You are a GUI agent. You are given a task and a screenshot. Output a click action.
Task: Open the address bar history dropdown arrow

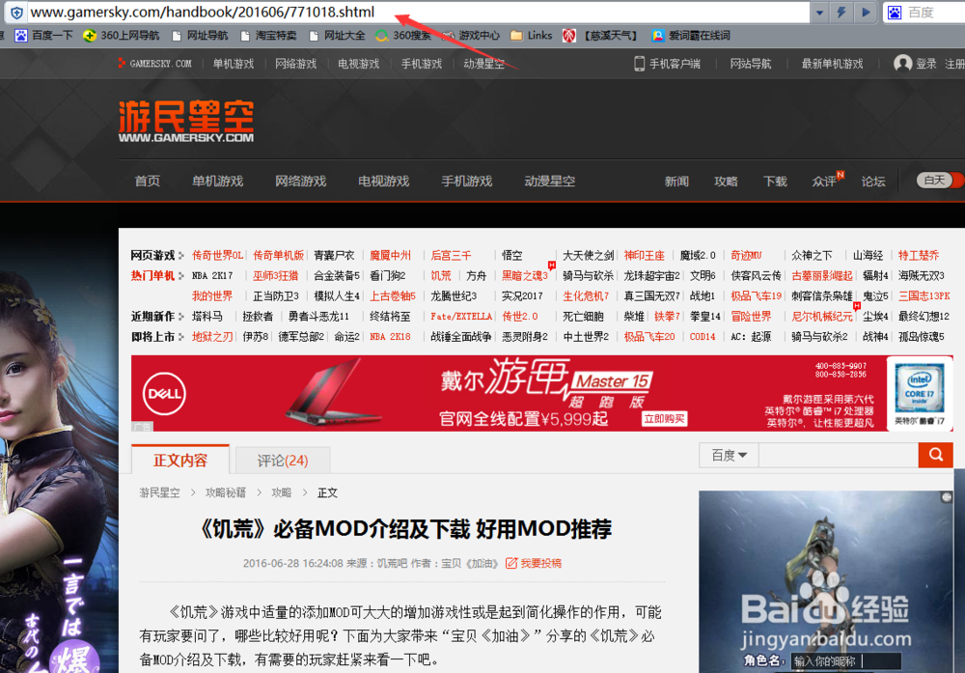pyautogui.click(x=819, y=13)
